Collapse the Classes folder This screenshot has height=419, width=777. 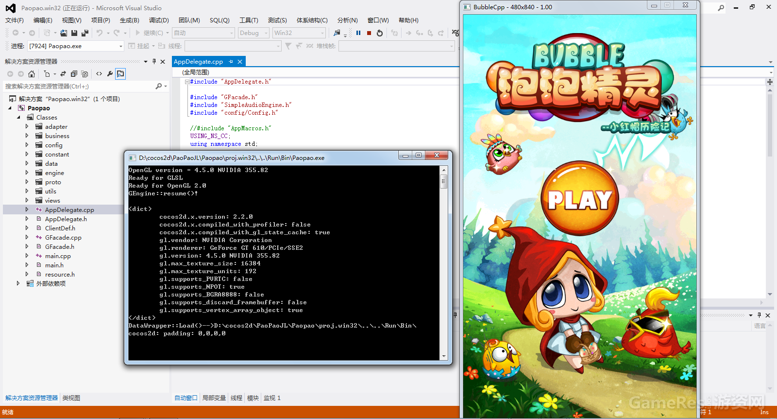(18, 117)
